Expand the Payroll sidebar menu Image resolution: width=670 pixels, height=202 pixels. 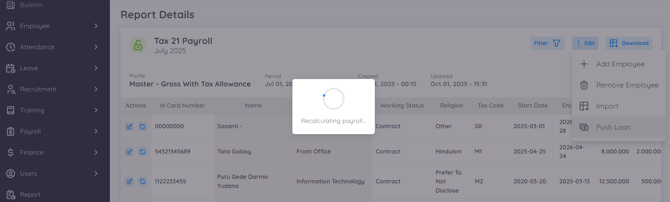[52, 131]
